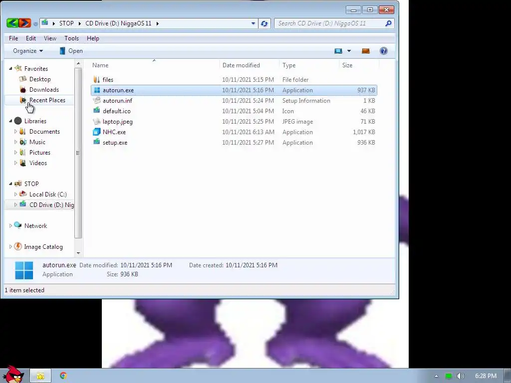This screenshot has height=383, width=511.
Task: Open Image Catalog in navigation pane
Action: click(43, 247)
